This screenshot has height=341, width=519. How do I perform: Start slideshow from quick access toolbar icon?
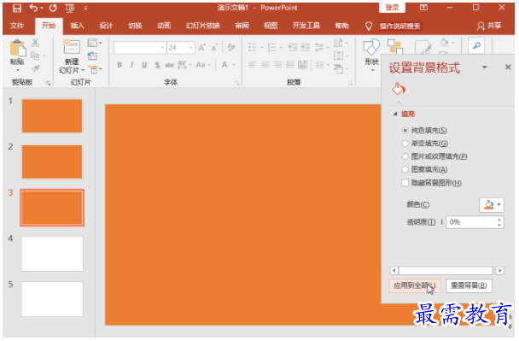(70, 8)
